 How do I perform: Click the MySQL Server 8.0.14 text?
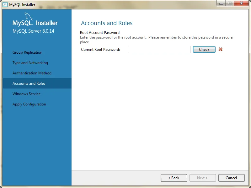(x=33, y=31)
